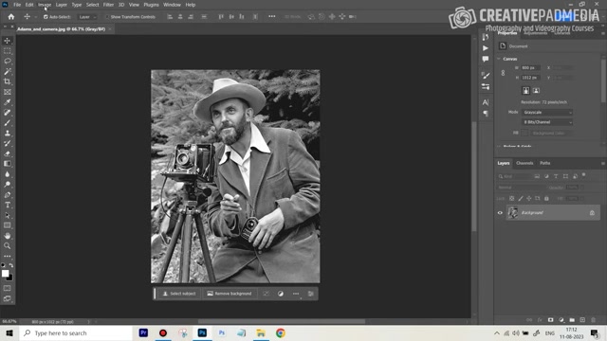Viewport: 607px width, 341px height.
Task: Select the Frame tool
Action: pyautogui.click(x=8, y=92)
